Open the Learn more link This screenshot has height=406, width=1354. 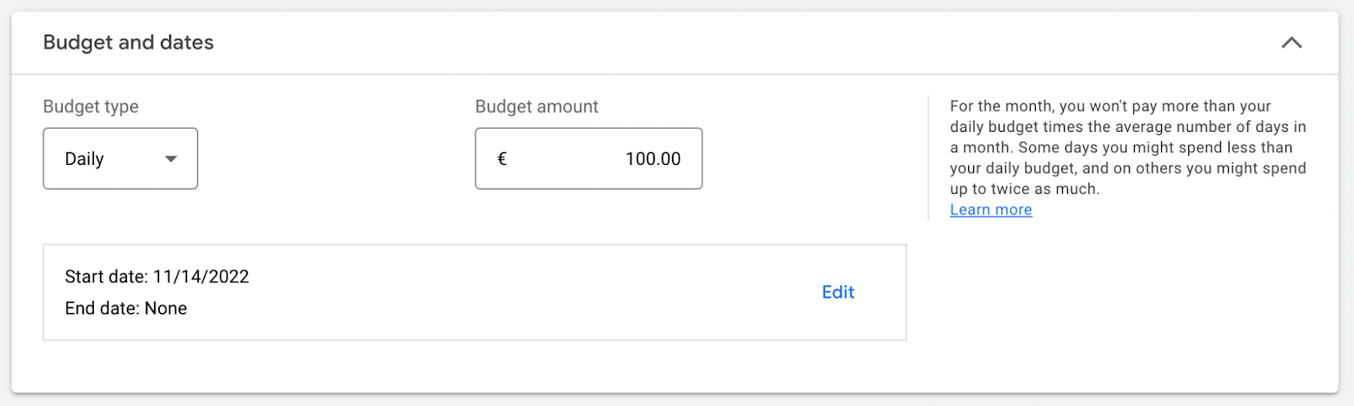(990, 210)
